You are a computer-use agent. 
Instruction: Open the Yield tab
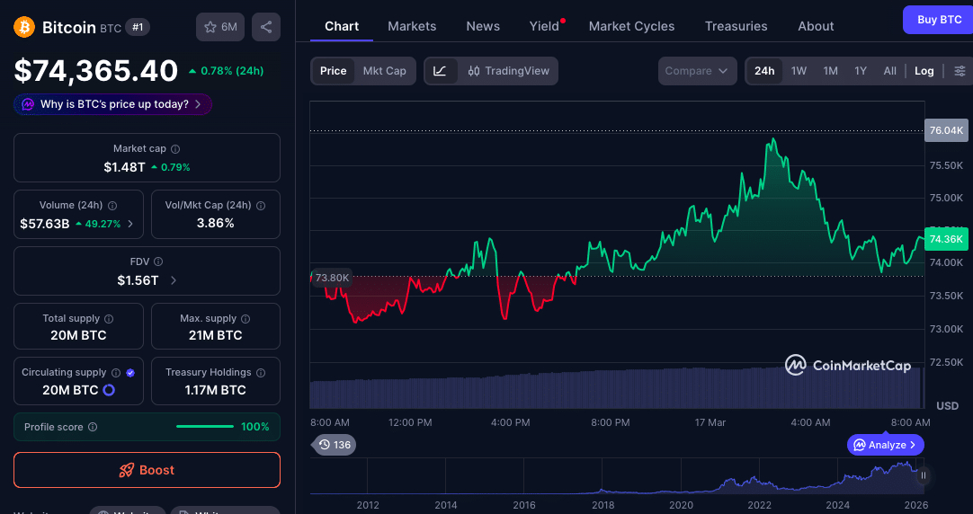(x=544, y=26)
